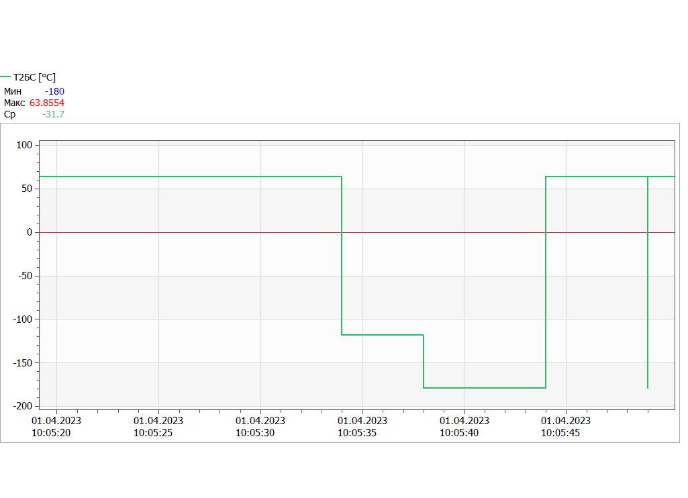Select the Т2БС [°C] legend label

click(35, 78)
